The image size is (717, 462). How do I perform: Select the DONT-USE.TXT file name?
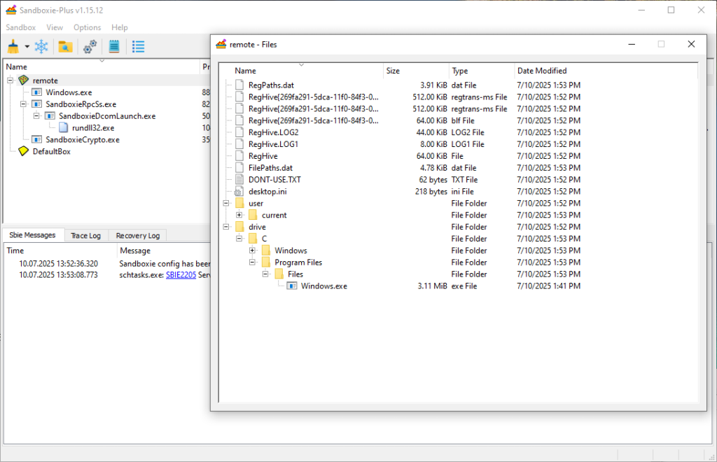(274, 180)
